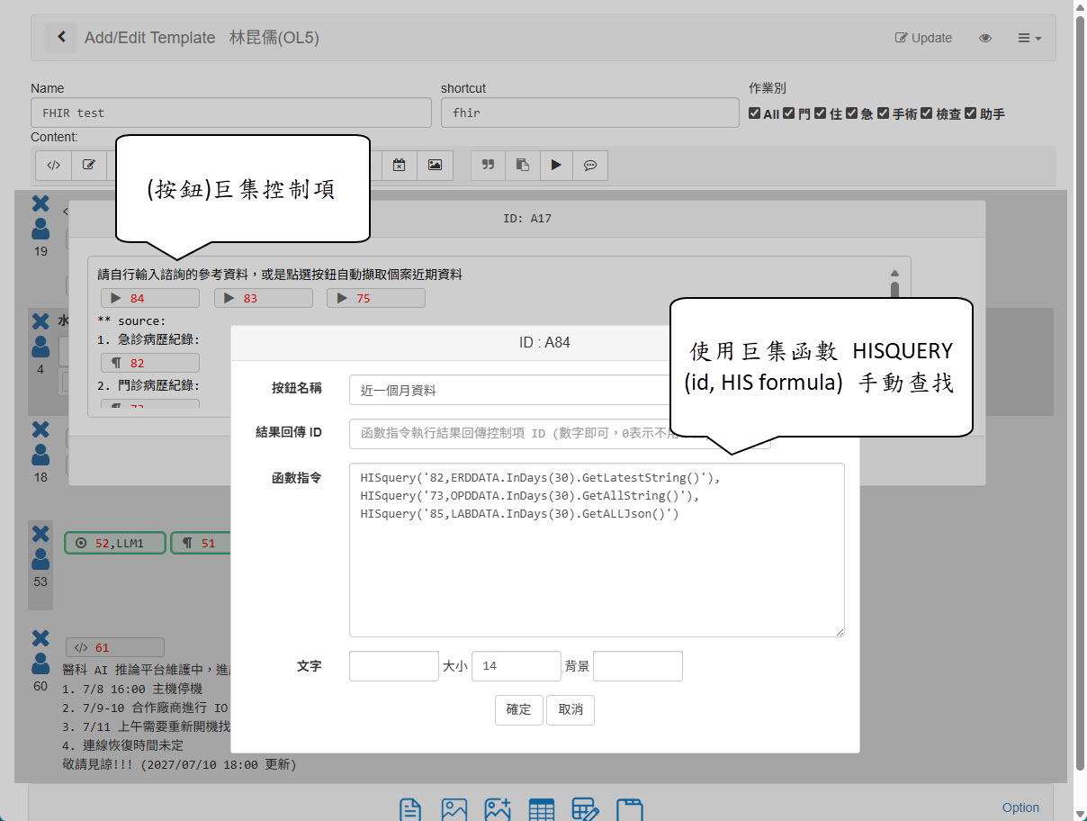Click the quote icon in Content toolbar

point(489,165)
